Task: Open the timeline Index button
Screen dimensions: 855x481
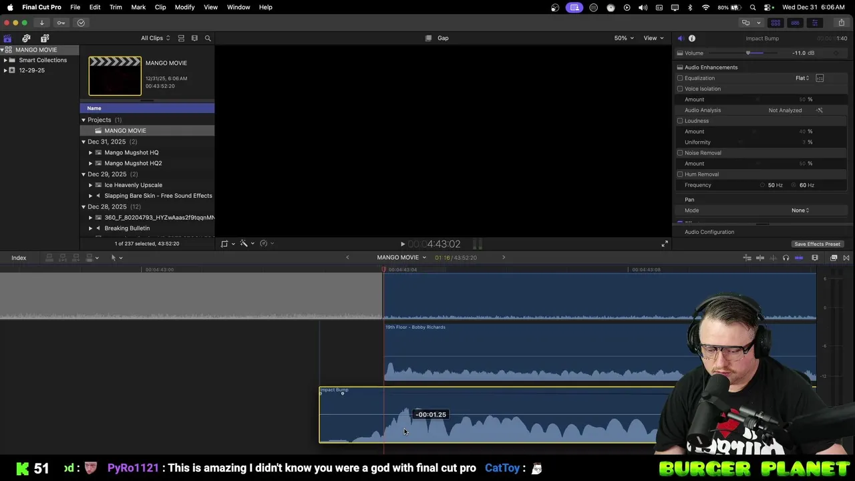Action: pos(19,258)
